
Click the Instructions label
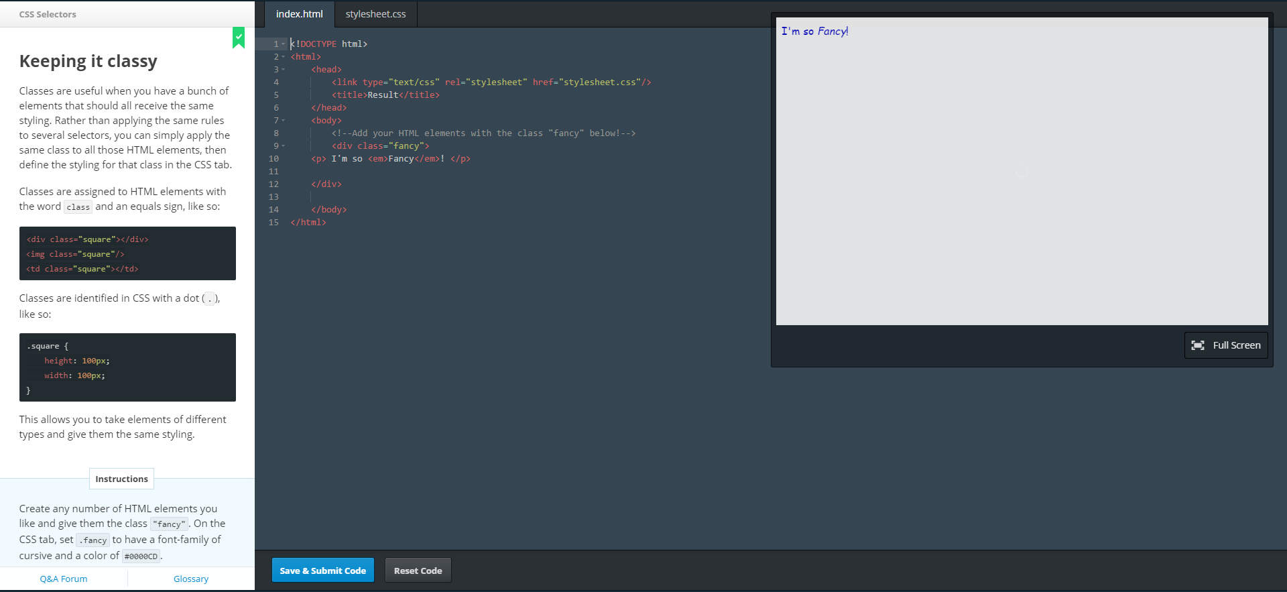click(121, 479)
